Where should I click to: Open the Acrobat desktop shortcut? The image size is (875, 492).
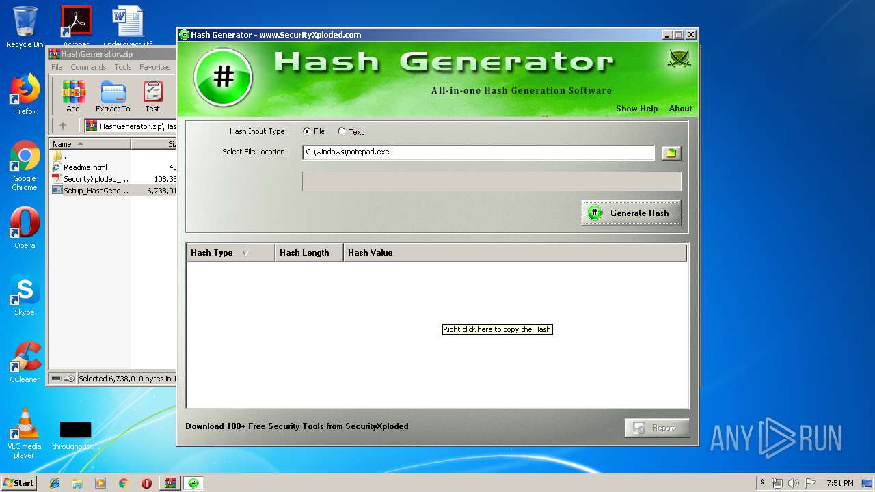(76, 27)
